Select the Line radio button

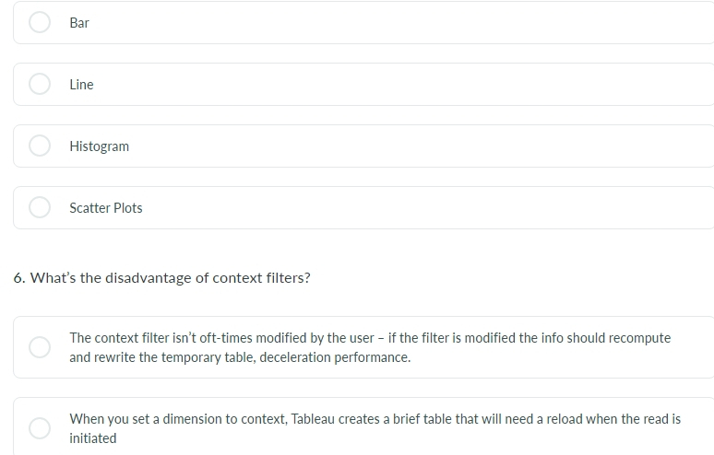point(40,84)
